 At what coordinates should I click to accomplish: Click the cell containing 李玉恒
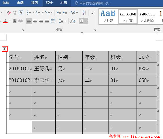(44, 80)
